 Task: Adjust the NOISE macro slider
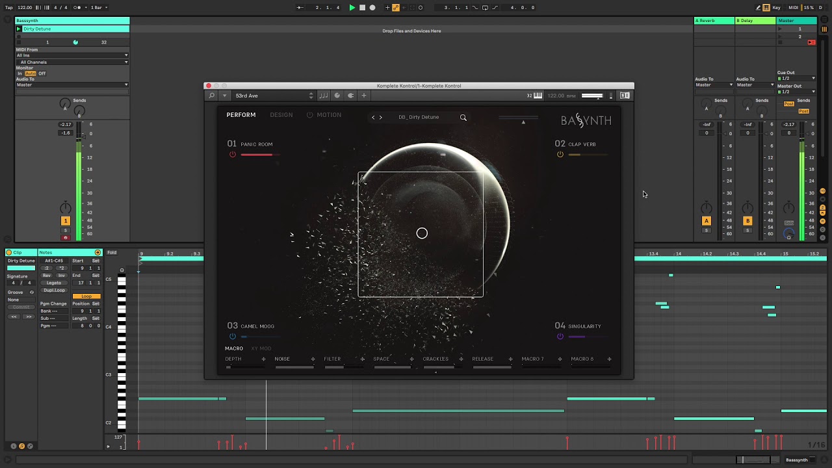point(294,367)
